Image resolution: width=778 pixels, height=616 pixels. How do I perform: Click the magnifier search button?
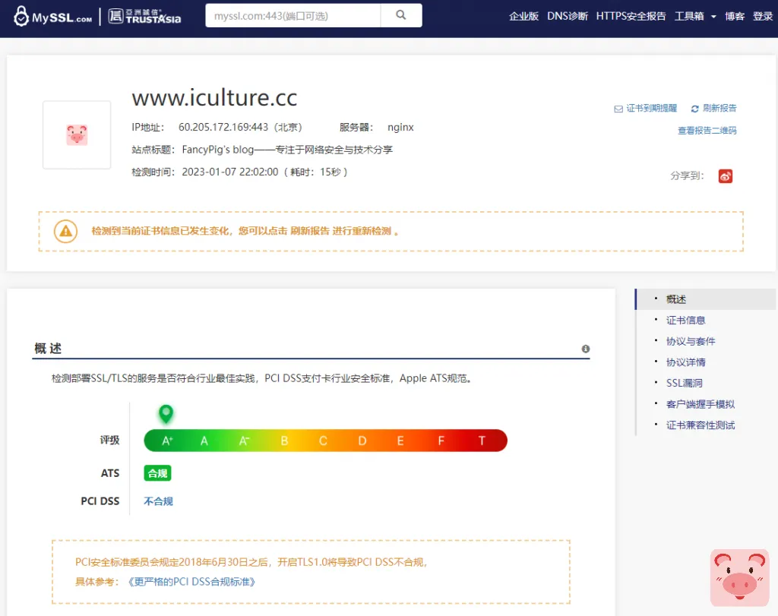click(x=401, y=15)
